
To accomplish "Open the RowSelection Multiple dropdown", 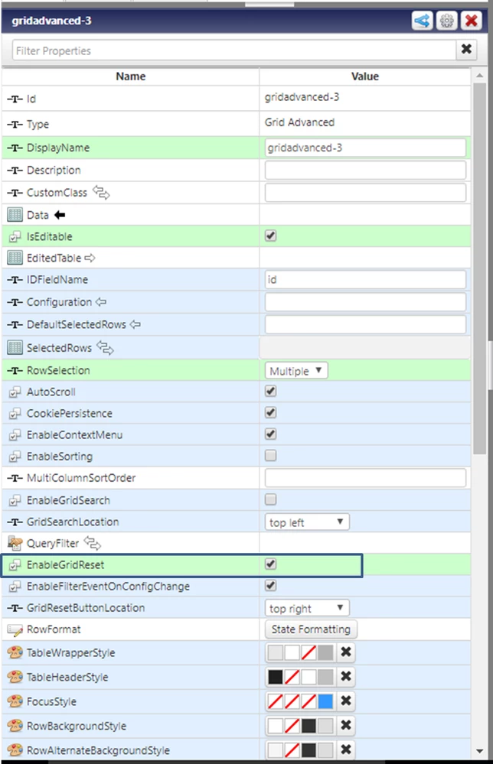I will click(x=296, y=371).
